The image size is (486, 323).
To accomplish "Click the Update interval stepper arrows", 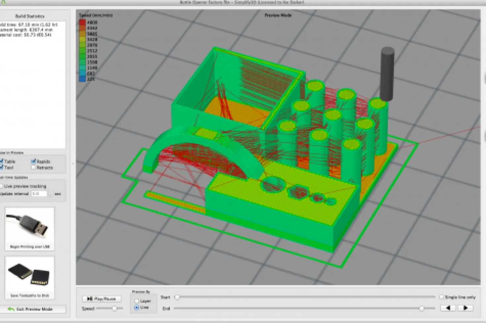I will [x=51, y=194].
